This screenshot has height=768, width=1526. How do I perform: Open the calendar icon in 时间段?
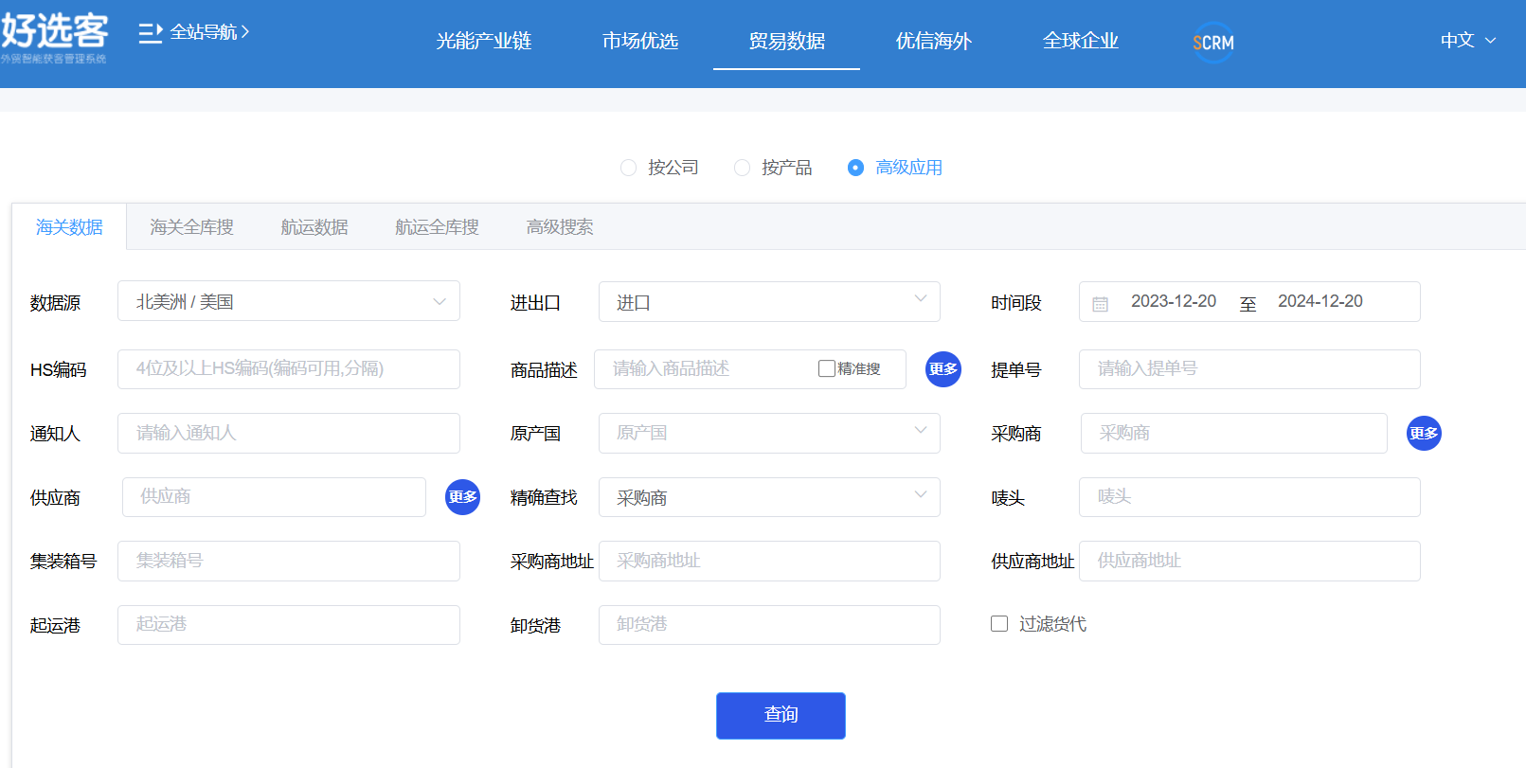tap(1100, 304)
